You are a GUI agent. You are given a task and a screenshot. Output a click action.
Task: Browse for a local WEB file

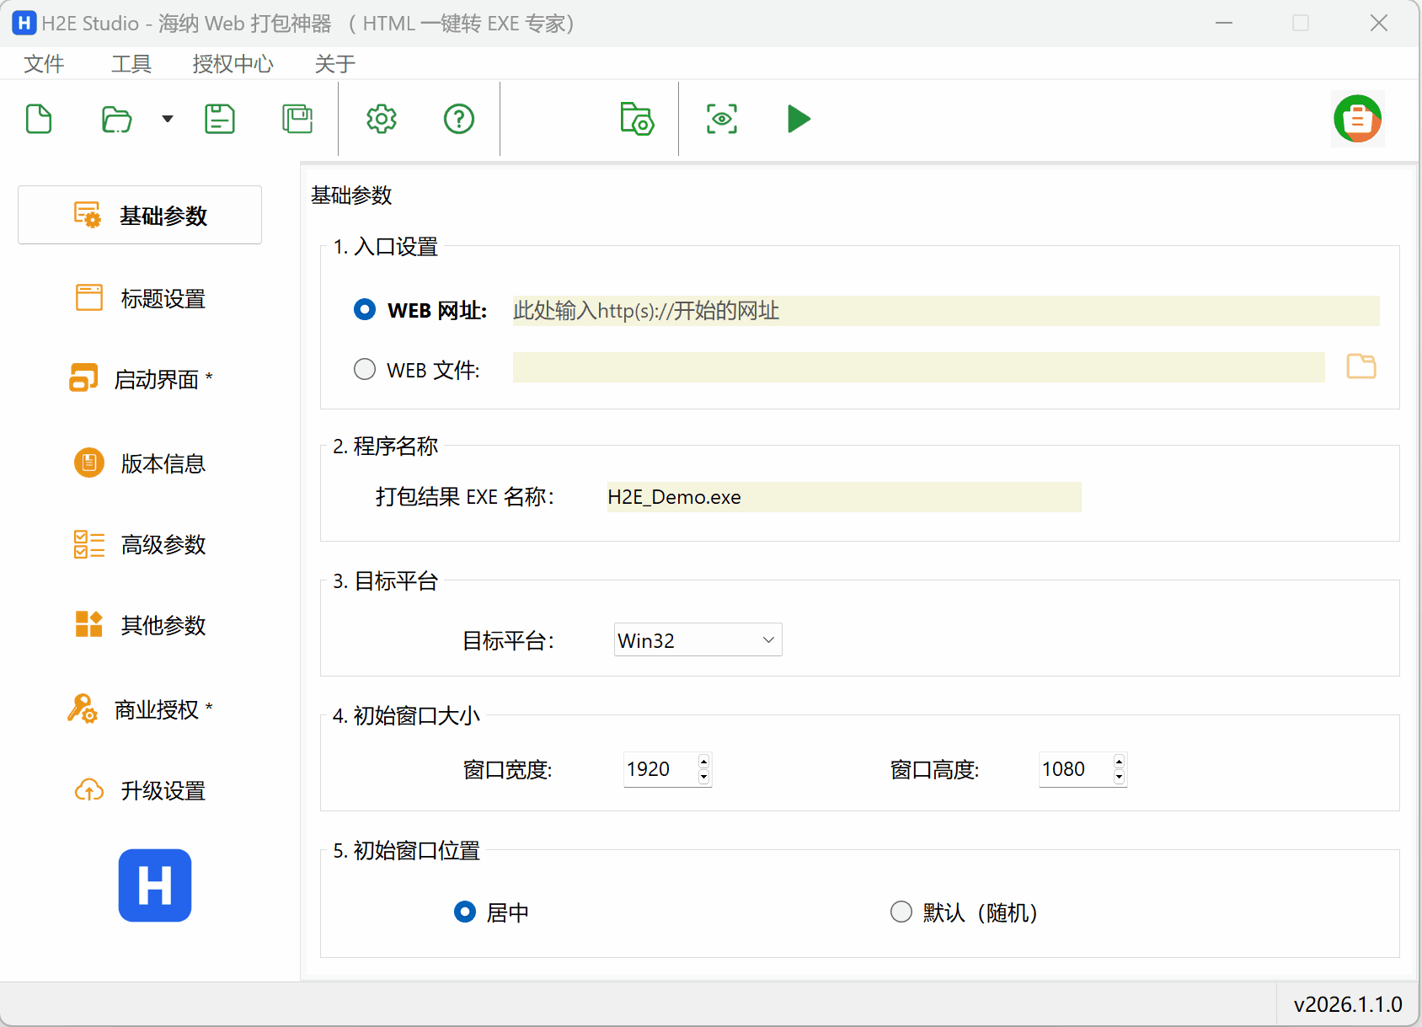tap(1361, 366)
